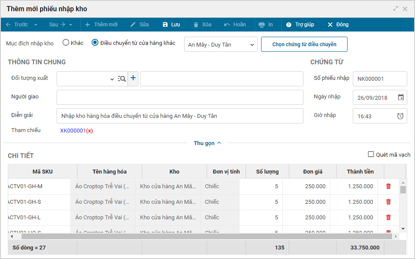The height and width of the screenshot is (259, 415).
Task: Maximize dialog with expand arrows icon
Action: click(396, 9)
